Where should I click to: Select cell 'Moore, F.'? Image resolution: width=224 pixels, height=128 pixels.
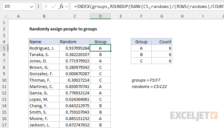click(x=44, y=119)
